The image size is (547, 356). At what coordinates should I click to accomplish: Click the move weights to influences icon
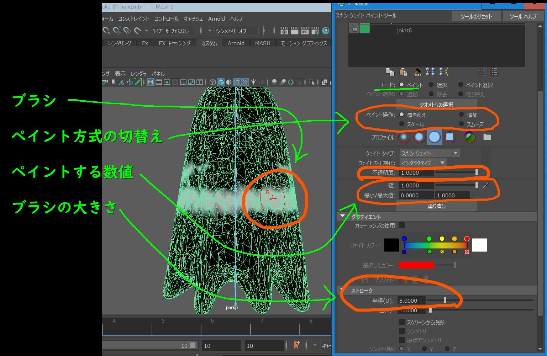click(430, 72)
